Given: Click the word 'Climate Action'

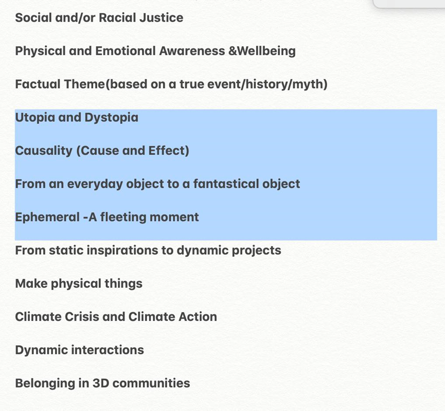Looking at the screenshot, I should pos(172,317).
